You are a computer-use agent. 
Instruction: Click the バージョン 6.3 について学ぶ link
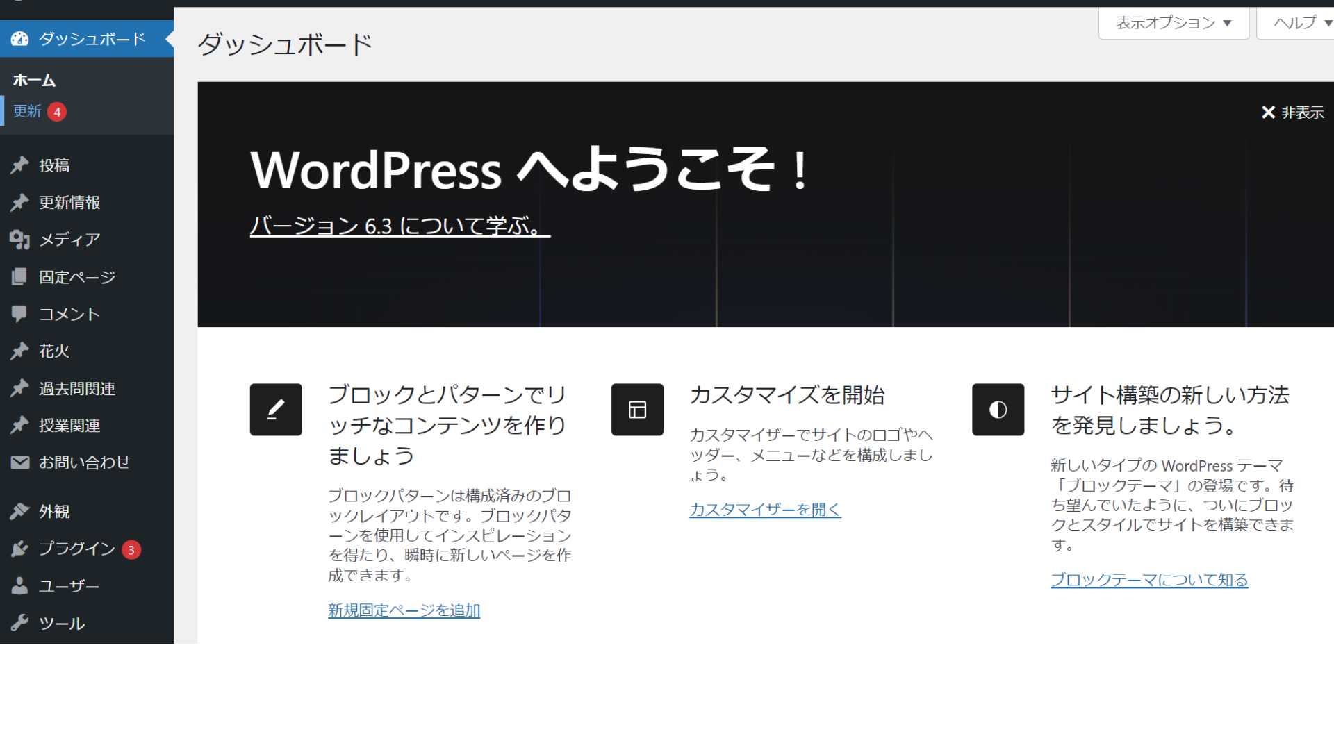tap(400, 226)
